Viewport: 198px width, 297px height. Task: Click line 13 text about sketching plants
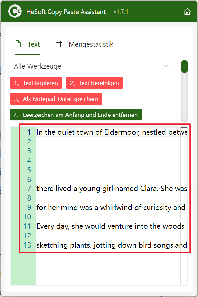pyautogui.click(x=112, y=245)
